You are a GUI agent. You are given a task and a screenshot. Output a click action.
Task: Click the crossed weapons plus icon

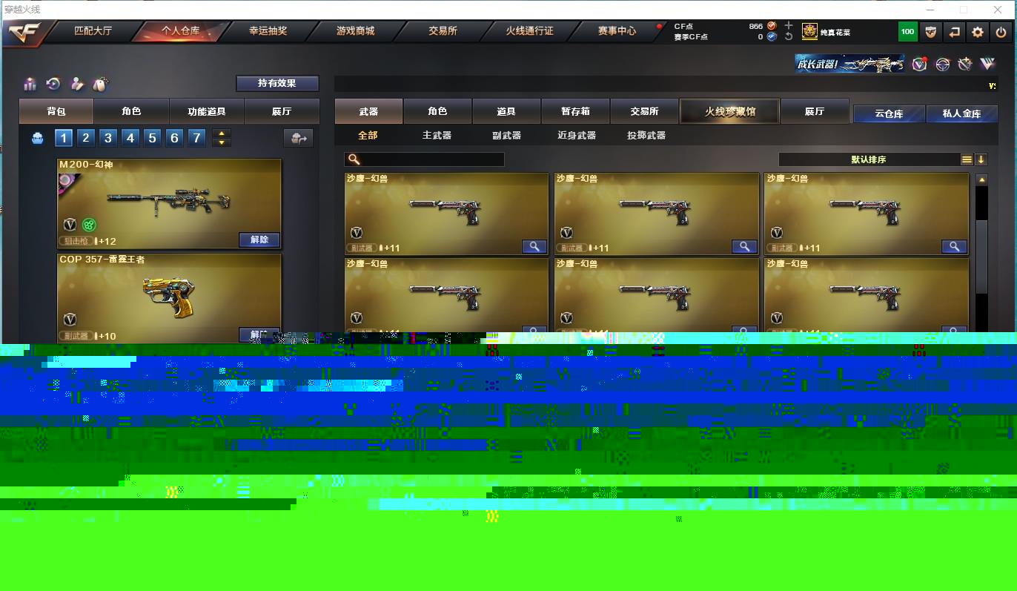point(964,64)
